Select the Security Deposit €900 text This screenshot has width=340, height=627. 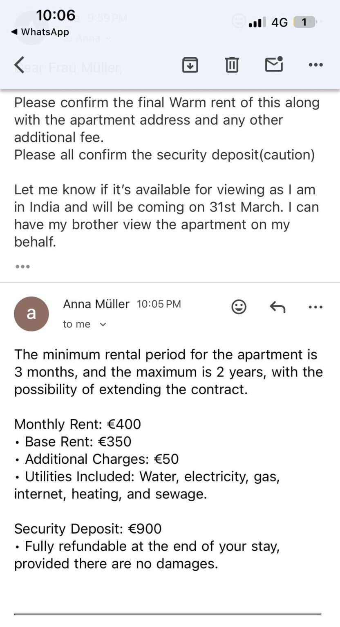88,529
